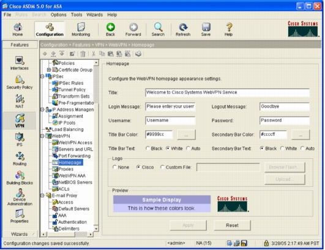Collapse the E-mail Proxy tree node
Screen dimensions: 325x250
coord(42,196)
